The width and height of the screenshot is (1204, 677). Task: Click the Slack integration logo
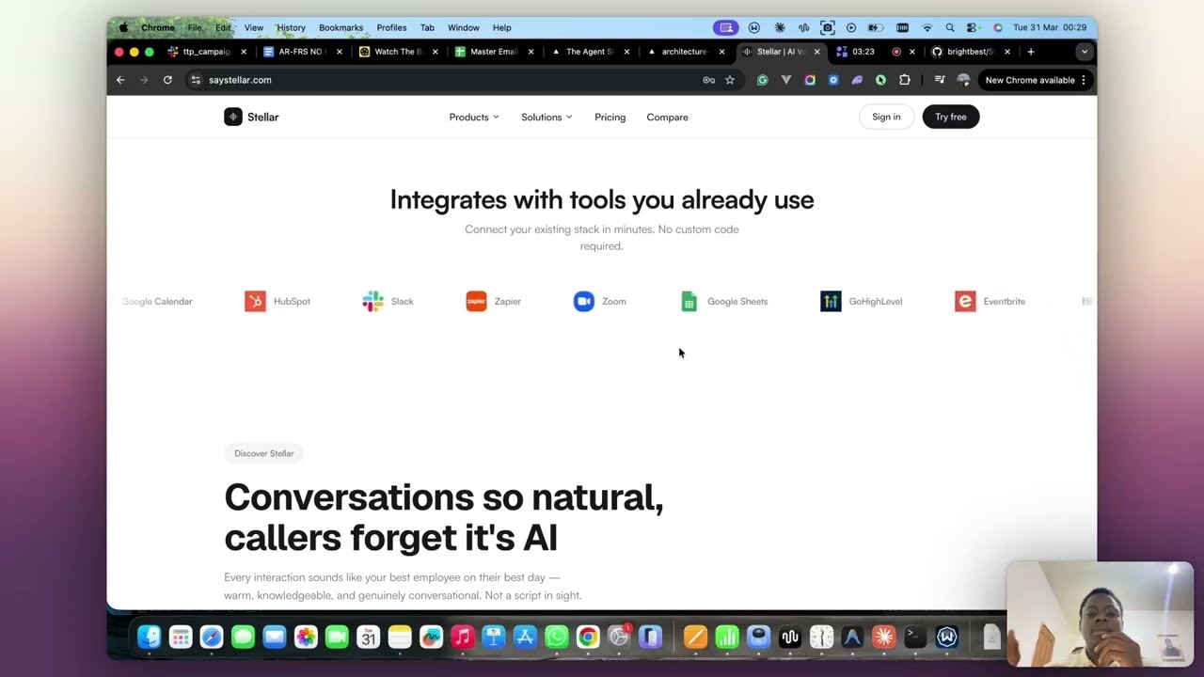372,301
